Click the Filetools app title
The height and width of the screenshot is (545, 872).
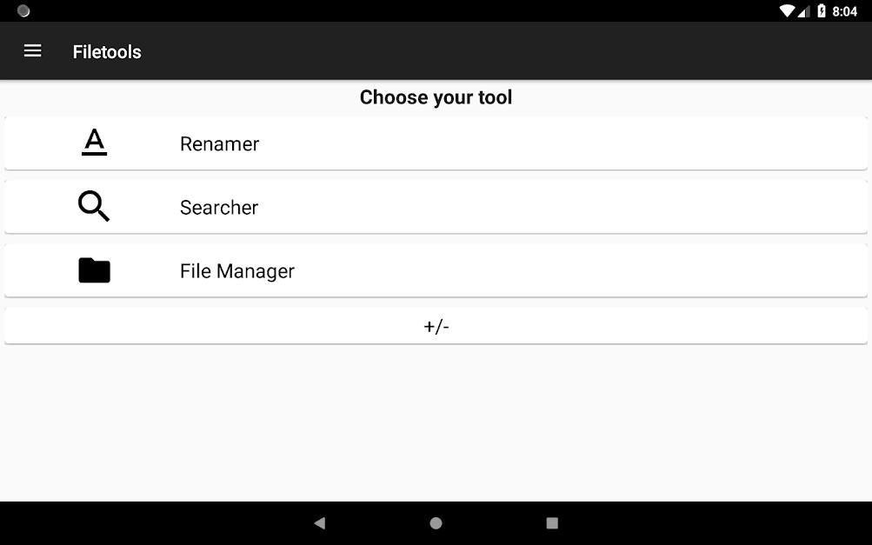[x=107, y=52]
